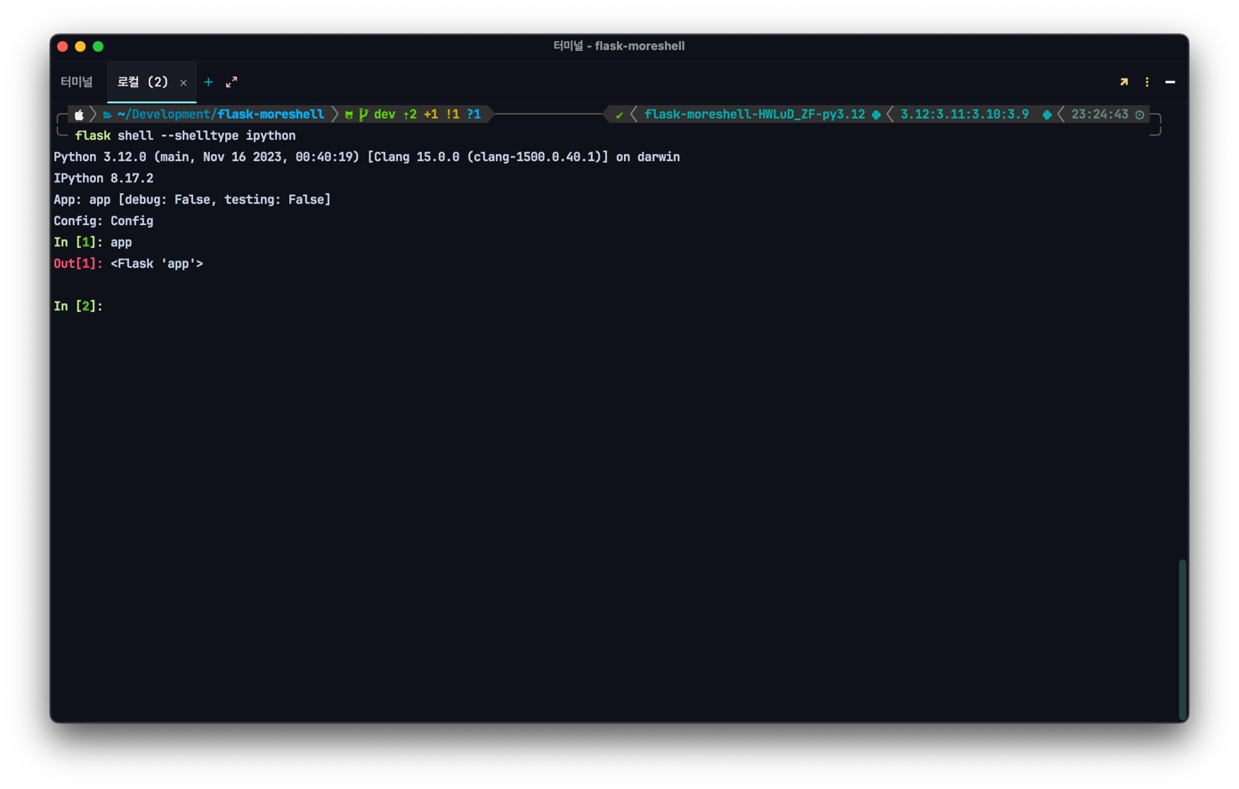Click the ~/Development/flask-moreshell path

click(x=220, y=115)
